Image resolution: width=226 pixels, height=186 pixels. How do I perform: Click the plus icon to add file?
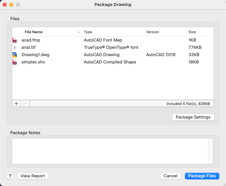pyautogui.click(x=16, y=104)
